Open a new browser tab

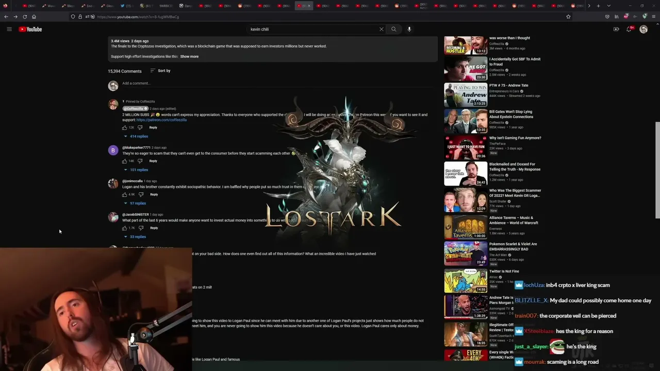click(598, 6)
